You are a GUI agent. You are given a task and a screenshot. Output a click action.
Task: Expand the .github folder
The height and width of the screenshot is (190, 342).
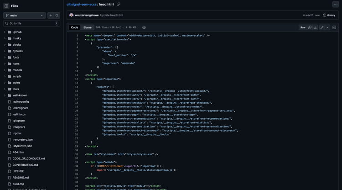pos(5,32)
